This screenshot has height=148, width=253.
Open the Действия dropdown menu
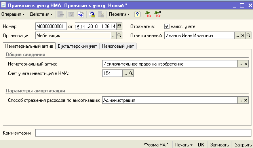tap(41, 14)
